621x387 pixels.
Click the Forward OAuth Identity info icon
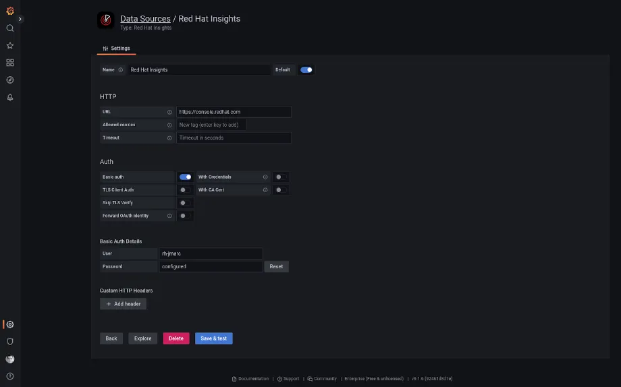pos(169,216)
